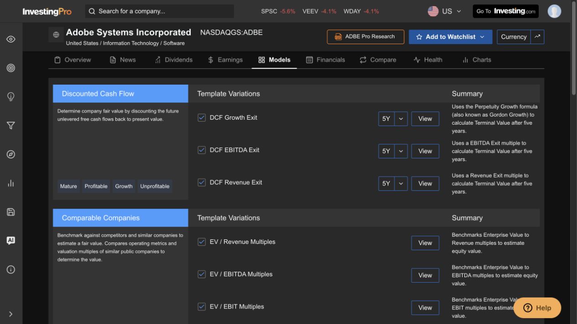Uncheck DCF Revenue Exit checkbox
This screenshot has width=577, height=324.
pos(202,182)
